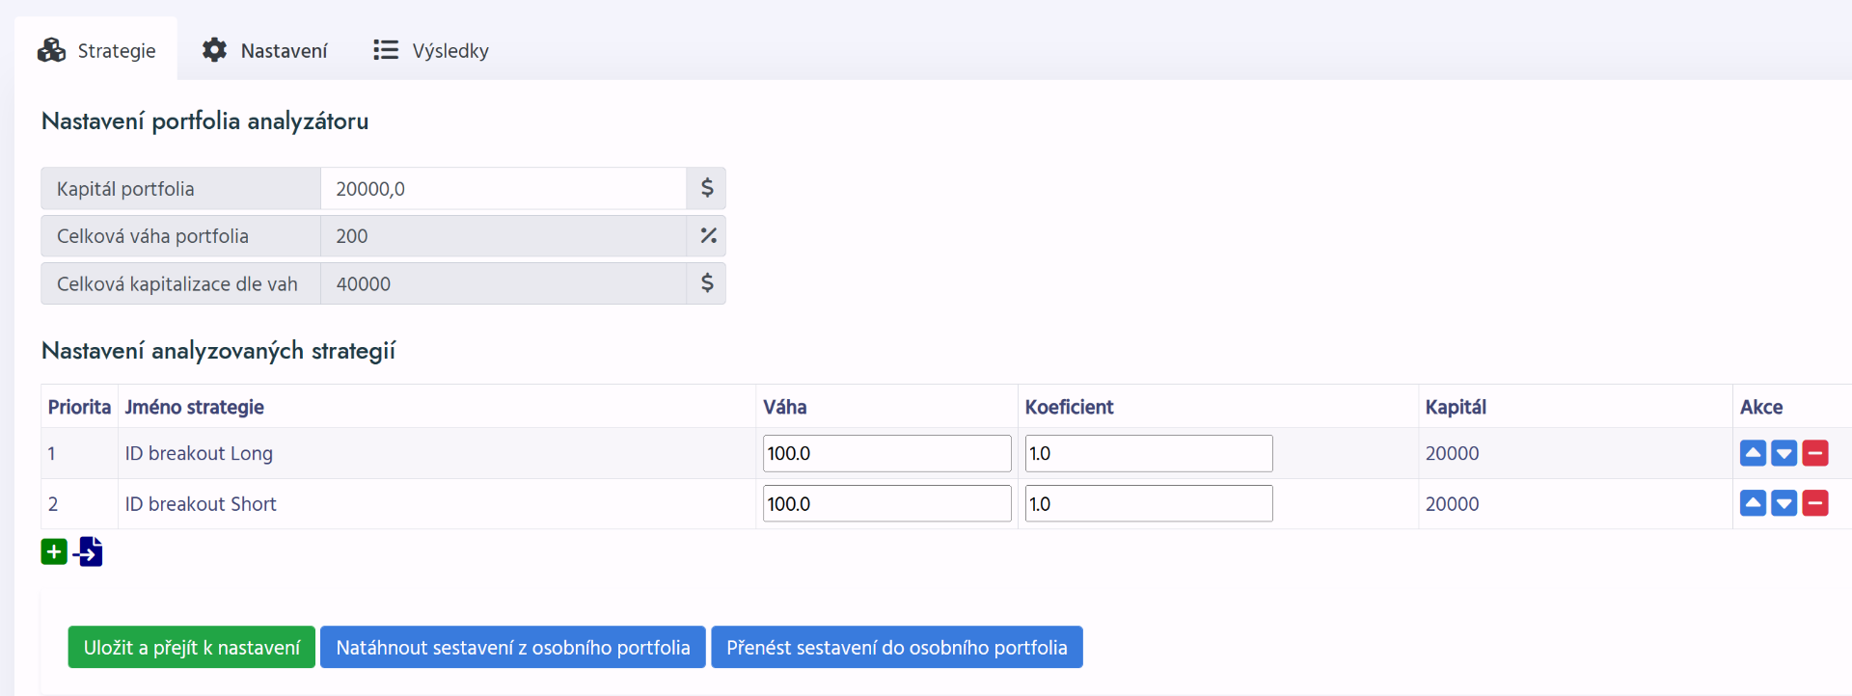The width and height of the screenshot is (1852, 696).
Task: Edit Váha field for ID breakout Short
Action: point(886,503)
